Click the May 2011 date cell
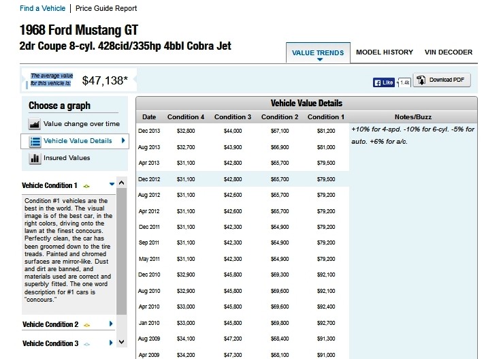Screen dimensions: 501x359 pos(149,259)
